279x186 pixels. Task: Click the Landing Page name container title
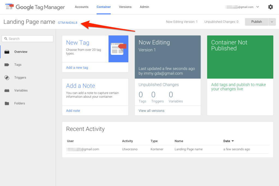click(29, 22)
